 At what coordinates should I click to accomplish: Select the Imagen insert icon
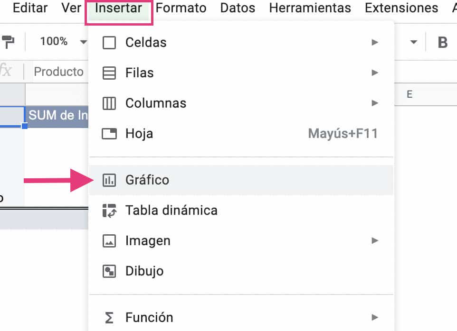click(x=109, y=240)
